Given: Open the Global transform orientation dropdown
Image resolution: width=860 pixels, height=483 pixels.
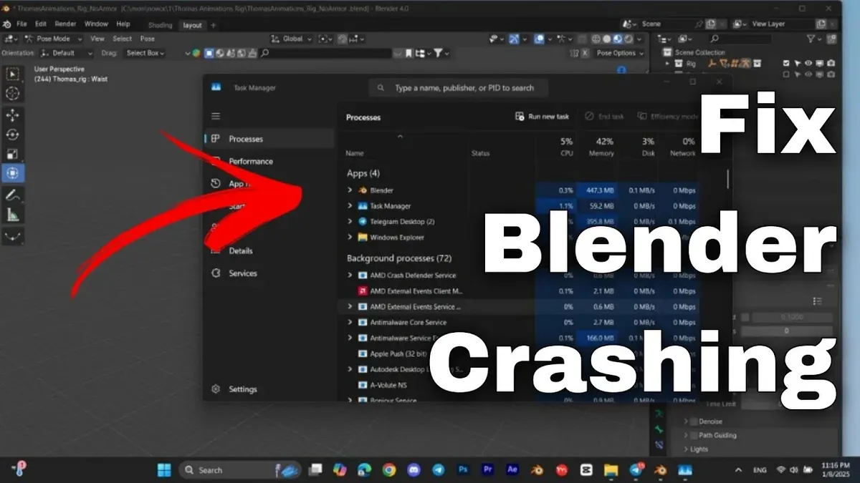Looking at the screenshot, I should coord(293,39).
